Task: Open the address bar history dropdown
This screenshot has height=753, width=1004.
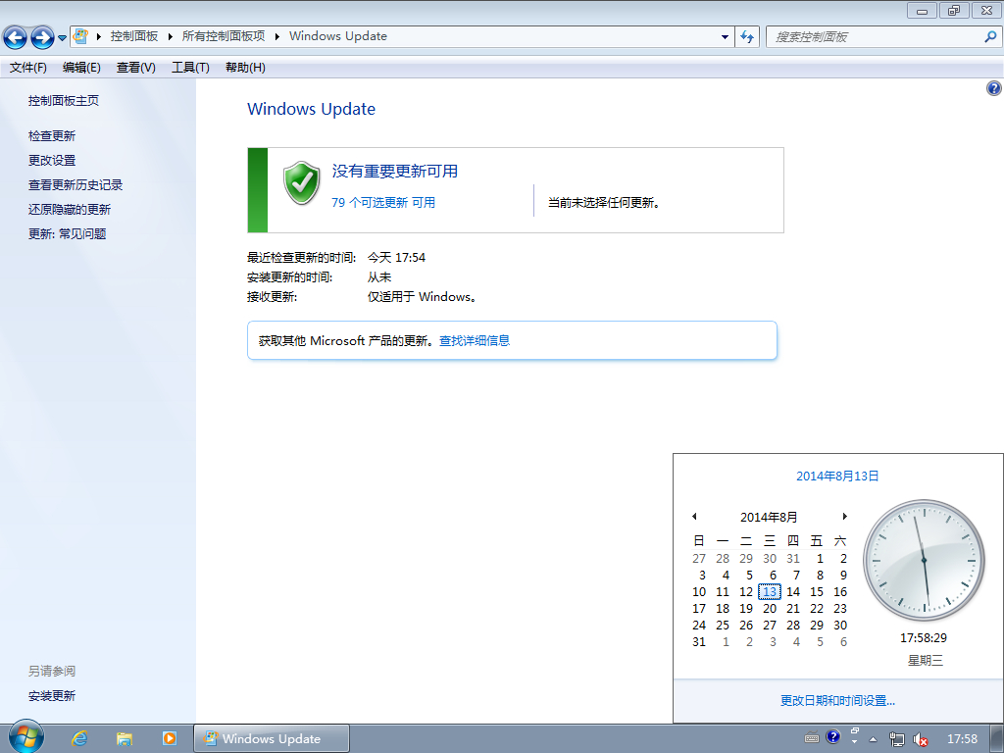Action: 725,37
